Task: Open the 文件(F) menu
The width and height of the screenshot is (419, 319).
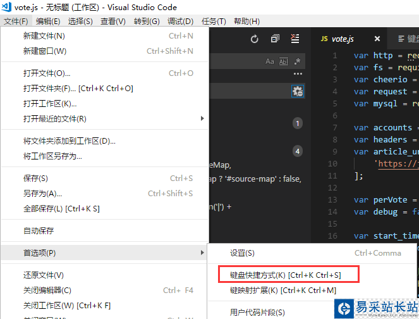Action: click(x=16, y=21)
